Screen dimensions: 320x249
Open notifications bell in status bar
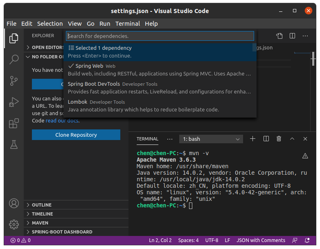click(x=307, y=240)
